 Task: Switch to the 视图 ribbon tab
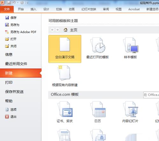[119, 9]
